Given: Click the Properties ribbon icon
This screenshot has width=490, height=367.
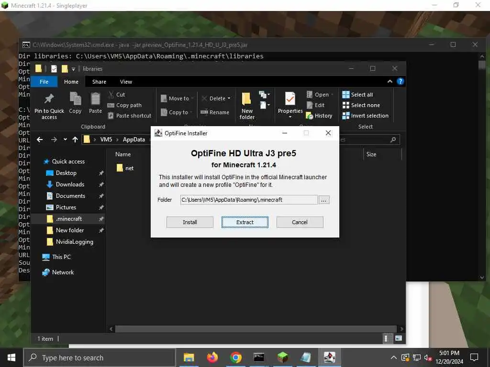Looking at the screenshot, I should pos(290,103).
